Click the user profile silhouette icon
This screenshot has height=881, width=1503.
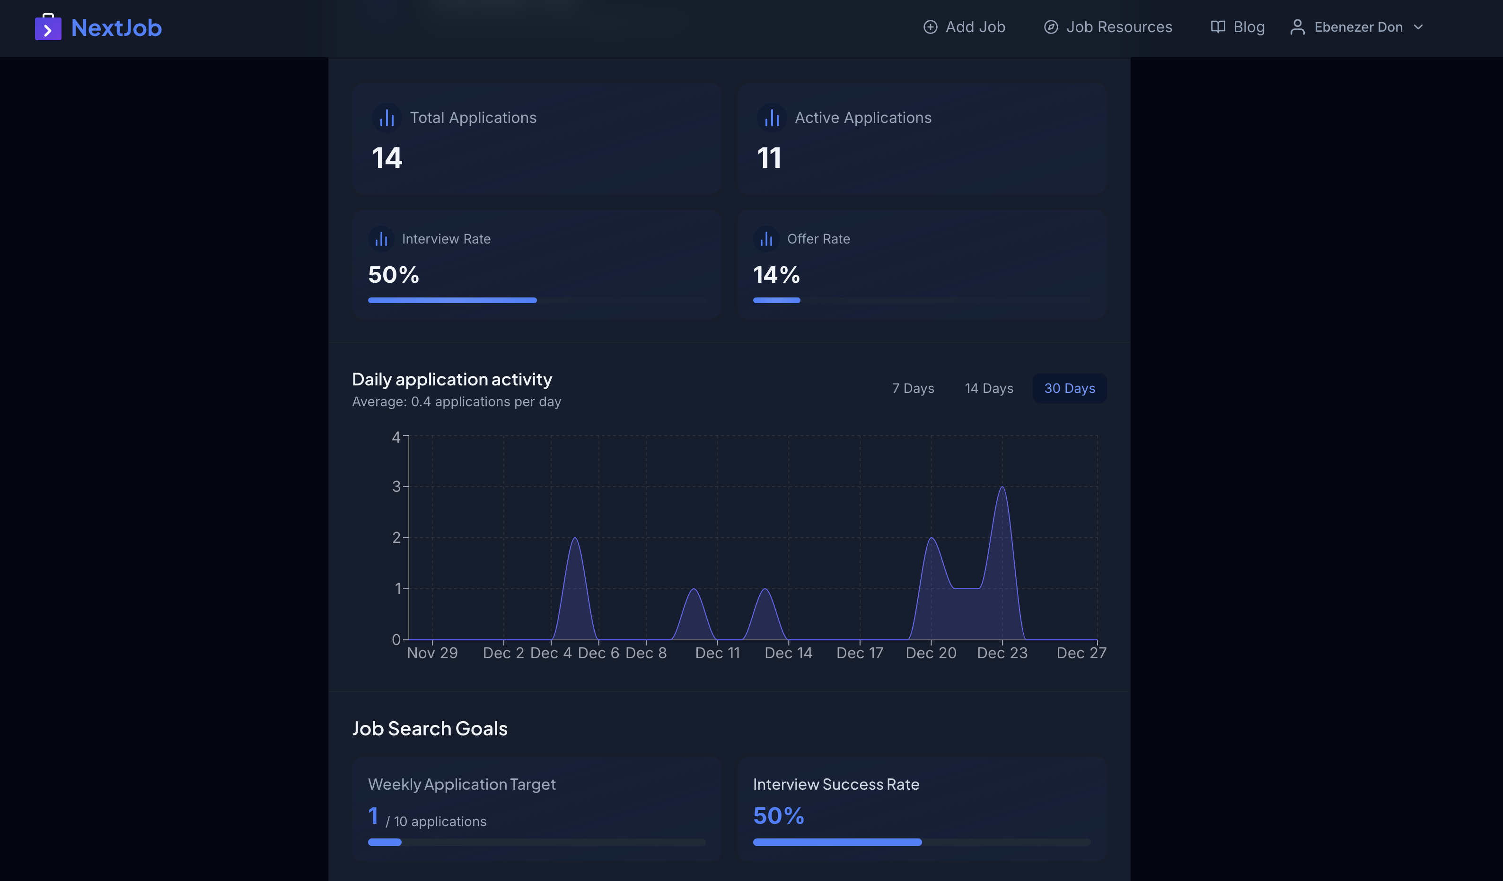click(1297, 27)
